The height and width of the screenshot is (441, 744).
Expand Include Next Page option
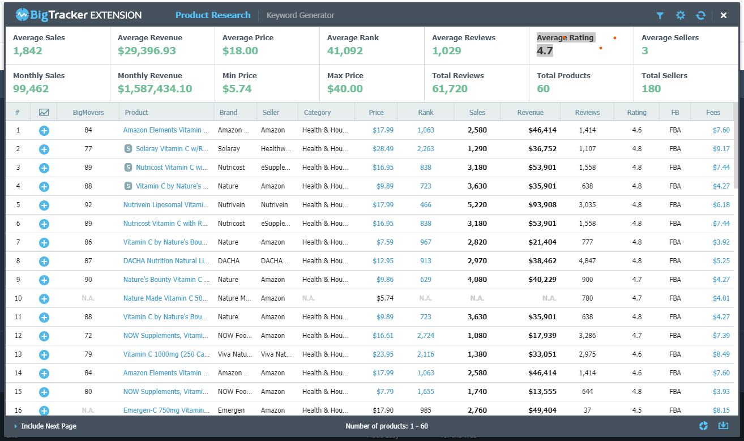coord(45,426)
